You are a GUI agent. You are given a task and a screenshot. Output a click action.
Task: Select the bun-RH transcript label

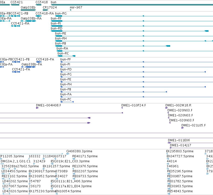click(x=61, y=38)
